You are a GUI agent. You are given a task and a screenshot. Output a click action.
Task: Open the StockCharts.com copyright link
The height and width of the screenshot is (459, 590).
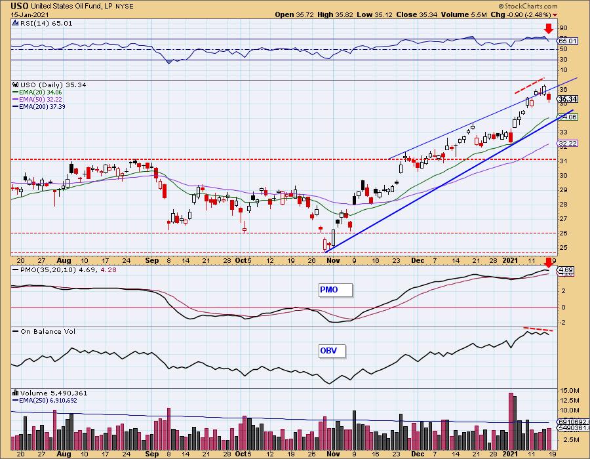(x=528, y=6)
